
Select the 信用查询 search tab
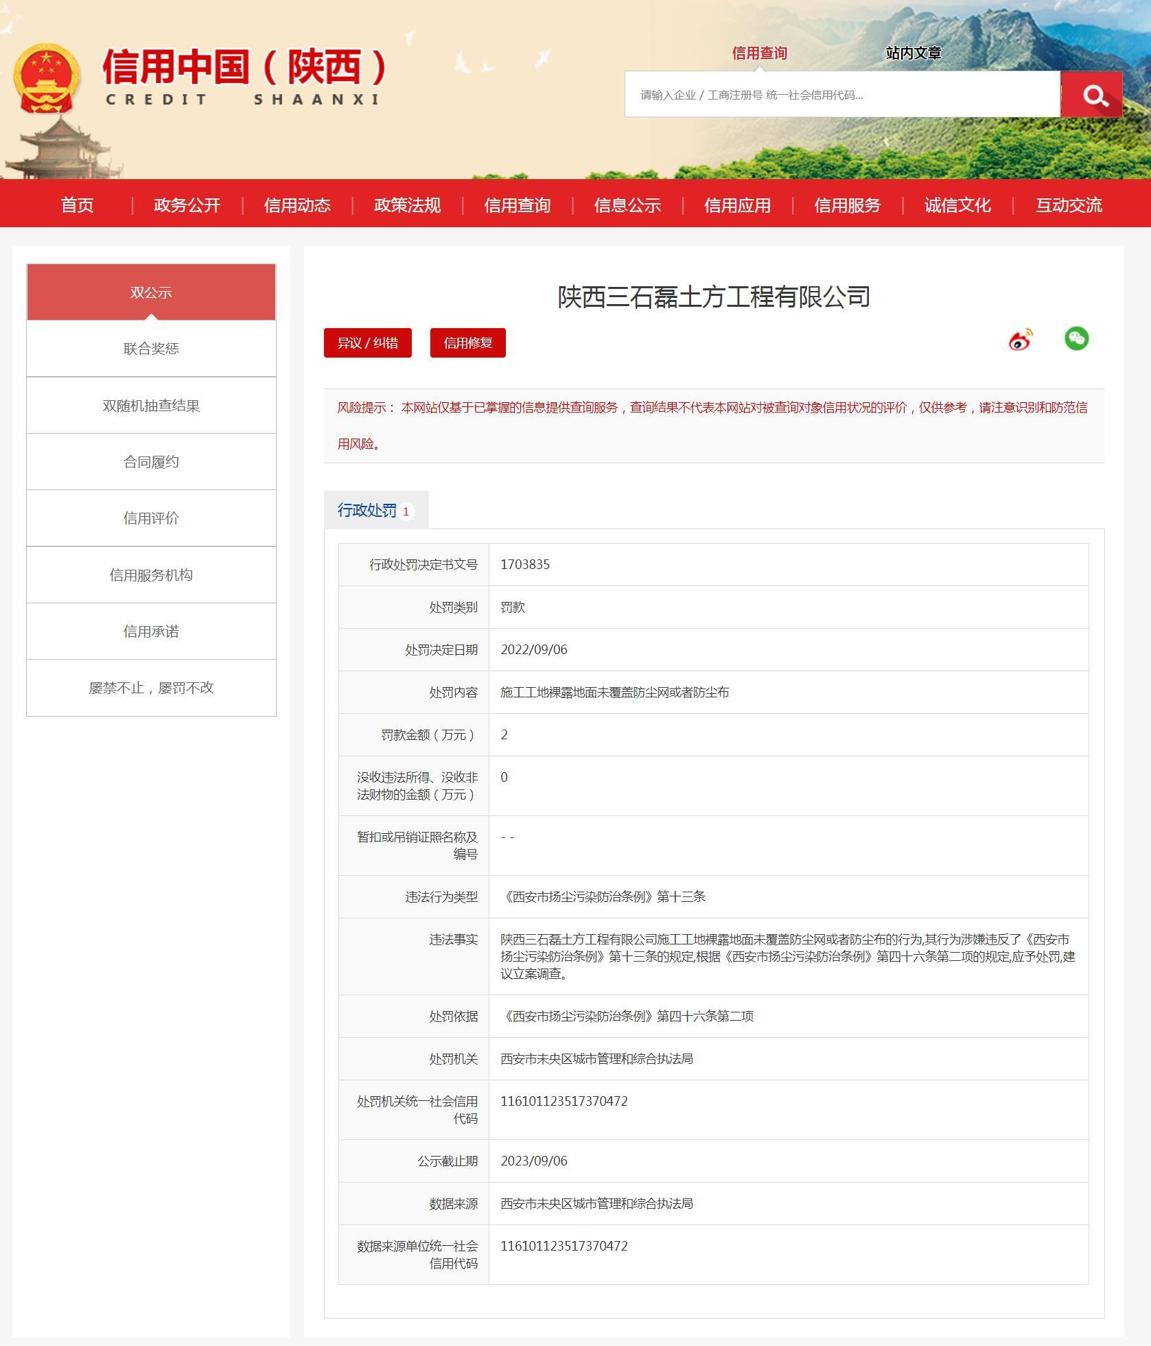coord(759,54)
